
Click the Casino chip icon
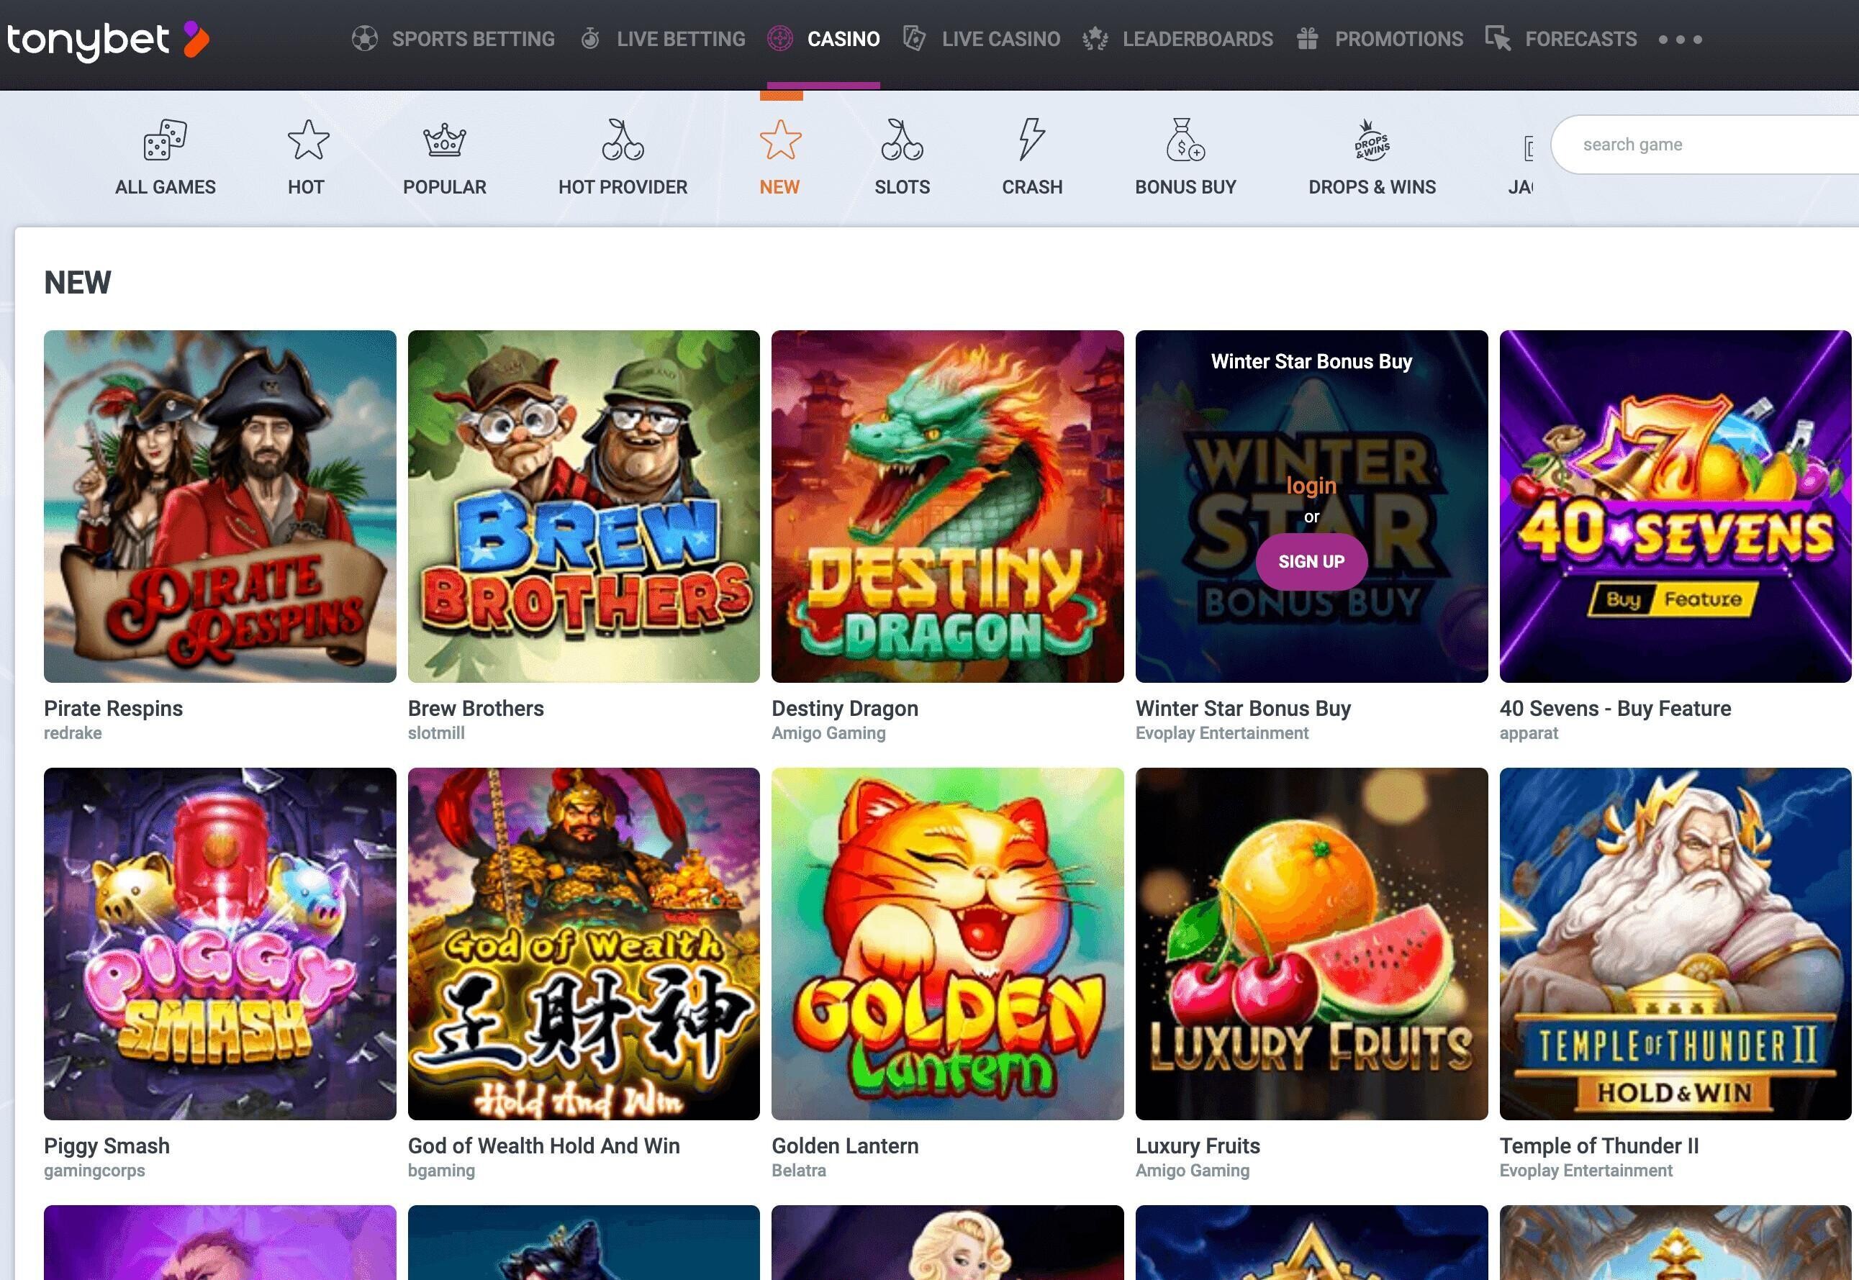coord(780,39)
